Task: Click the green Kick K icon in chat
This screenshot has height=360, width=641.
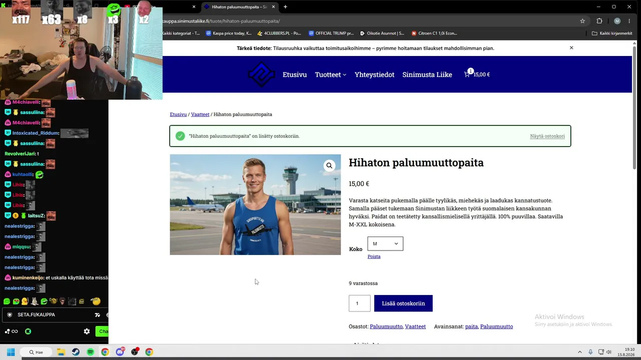Action: (x=28, y=331)
